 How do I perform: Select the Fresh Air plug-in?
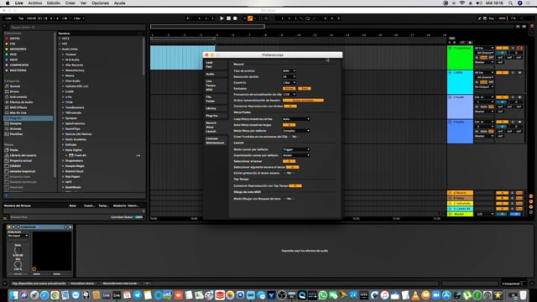tap(81, 155)
